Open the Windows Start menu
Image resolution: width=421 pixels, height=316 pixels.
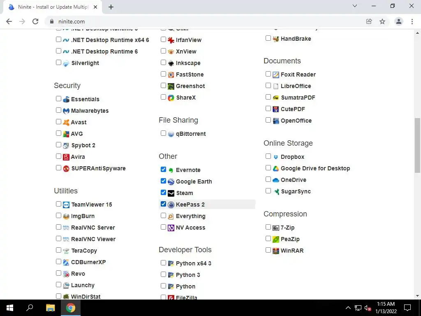[x=10, y=308]
